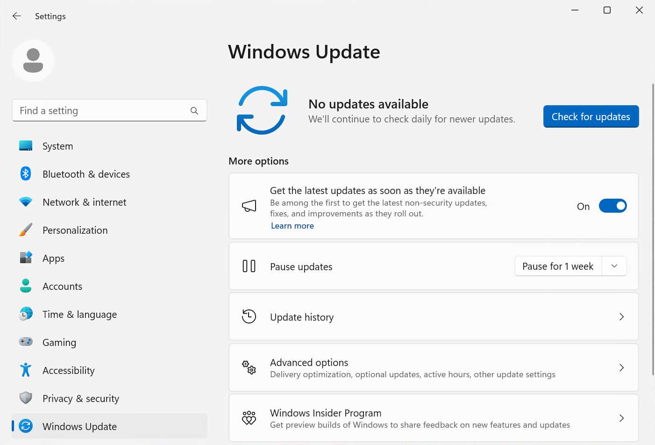Click the Update history clock icon
Viewport: 655px width, 445px height.
click(x=249, y=316)
